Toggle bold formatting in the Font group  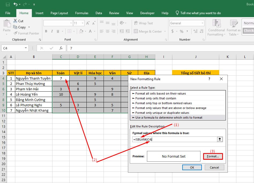(x=46, y=31)
